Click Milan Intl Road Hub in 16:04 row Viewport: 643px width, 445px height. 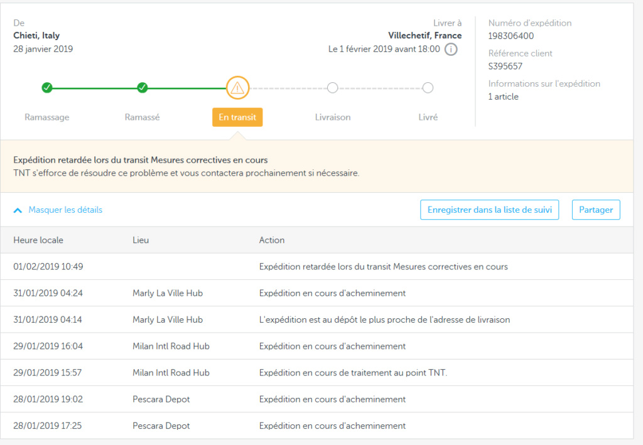pyautogui.click(x=171, y=346)
